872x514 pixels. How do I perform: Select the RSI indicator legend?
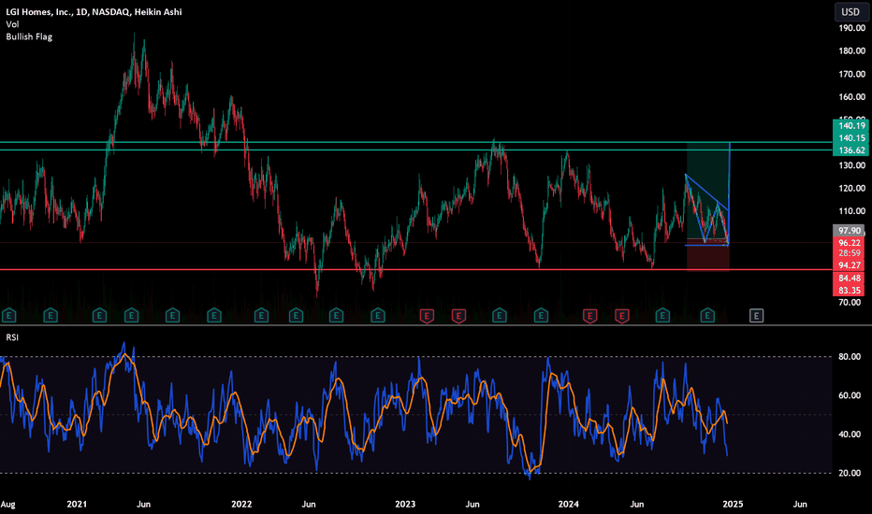[x=12, y=337]
